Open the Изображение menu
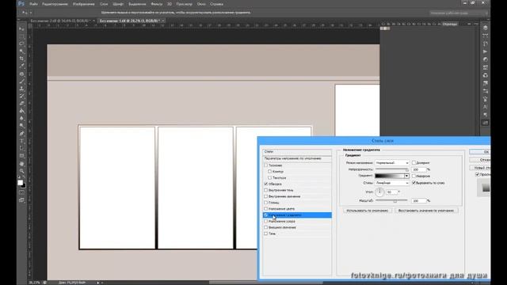This screenshot has width=507, height=285. pos(83,4)
